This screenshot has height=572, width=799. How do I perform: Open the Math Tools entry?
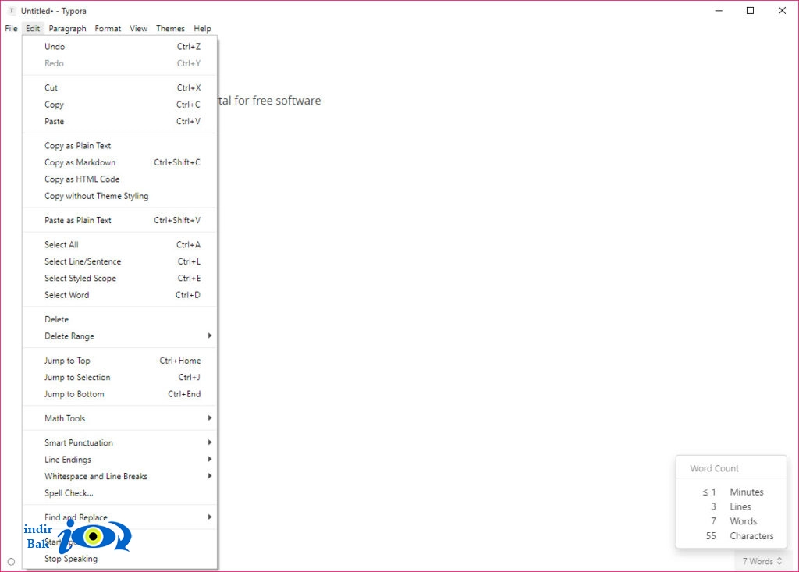coord(120,418)
